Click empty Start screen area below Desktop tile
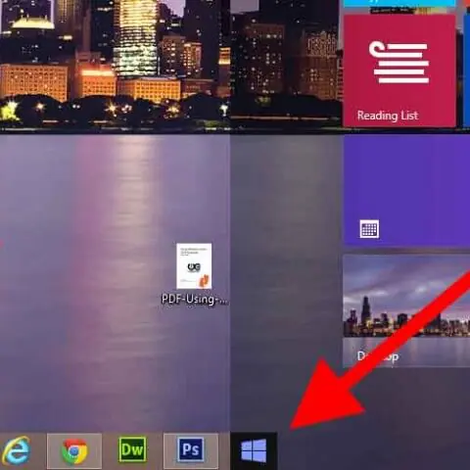470x470 pixels. (408, 399)
